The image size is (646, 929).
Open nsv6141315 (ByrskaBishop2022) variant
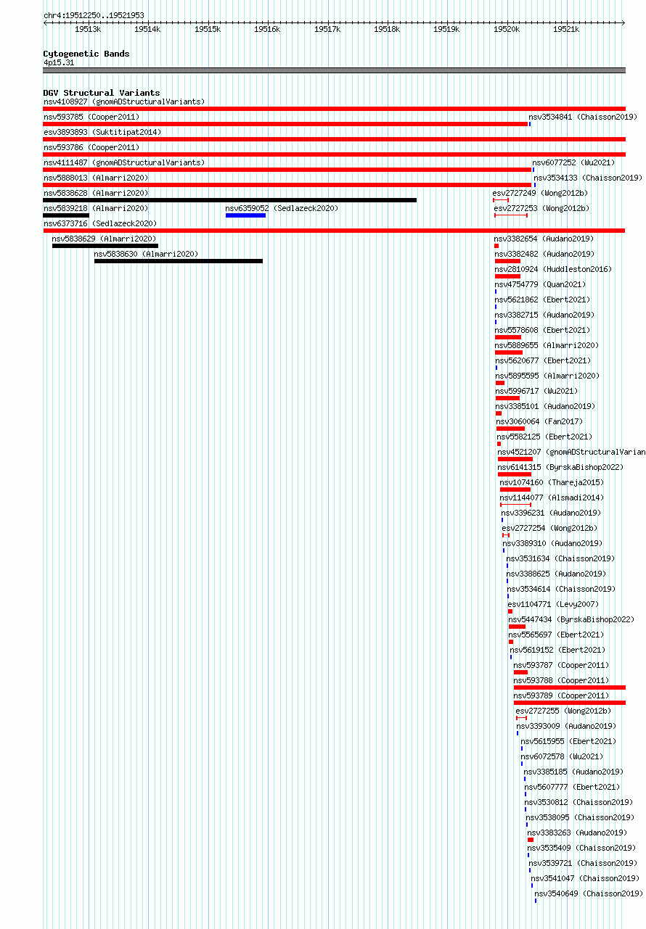pos(561,467)
